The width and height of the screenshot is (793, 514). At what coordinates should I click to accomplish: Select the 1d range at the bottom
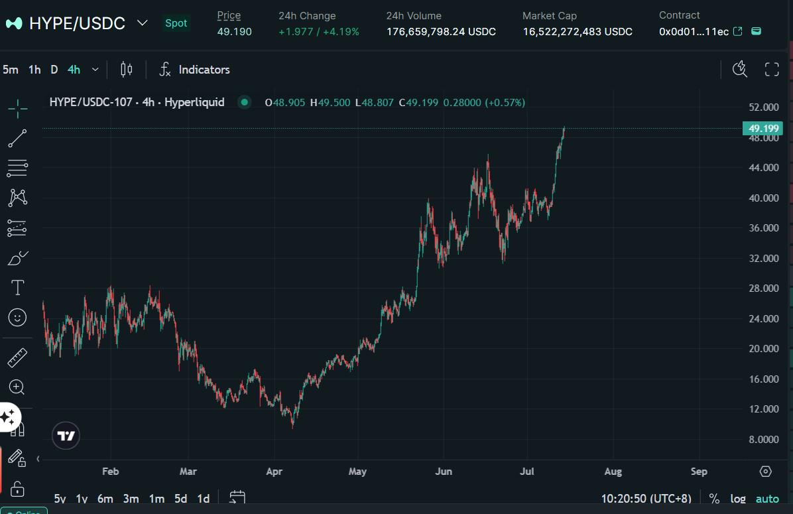pos(203,498)
